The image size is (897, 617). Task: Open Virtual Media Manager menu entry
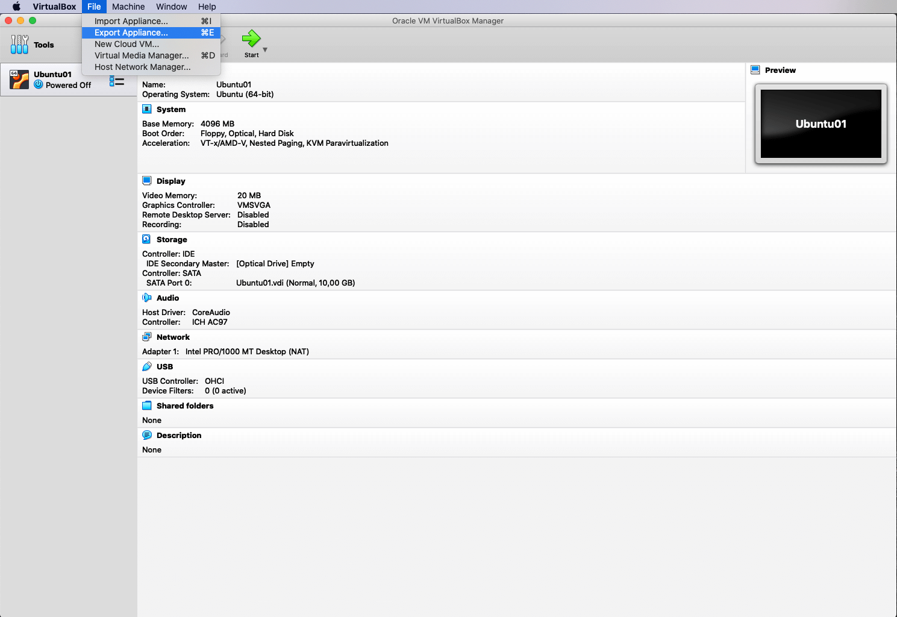coord(151,55)
